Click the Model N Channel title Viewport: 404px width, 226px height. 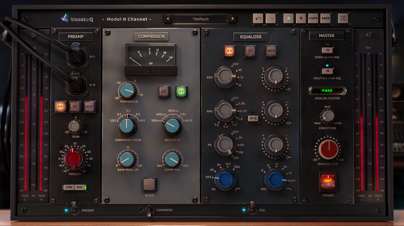(127, 19)
